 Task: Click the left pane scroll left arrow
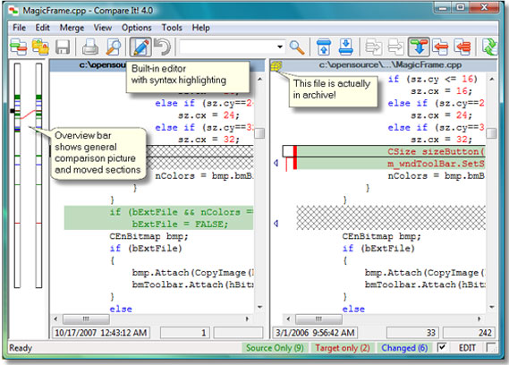pos(55,318)
